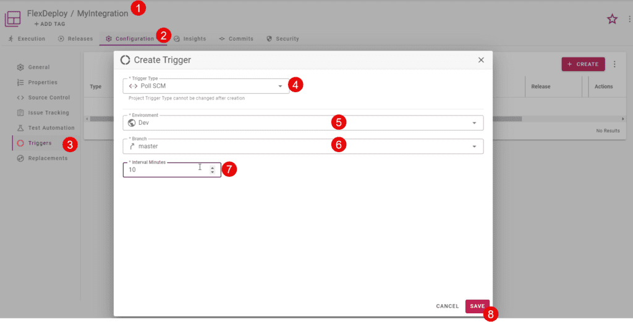
Task: Click the Triggers circular icon
Action: [x=20, y=143]
